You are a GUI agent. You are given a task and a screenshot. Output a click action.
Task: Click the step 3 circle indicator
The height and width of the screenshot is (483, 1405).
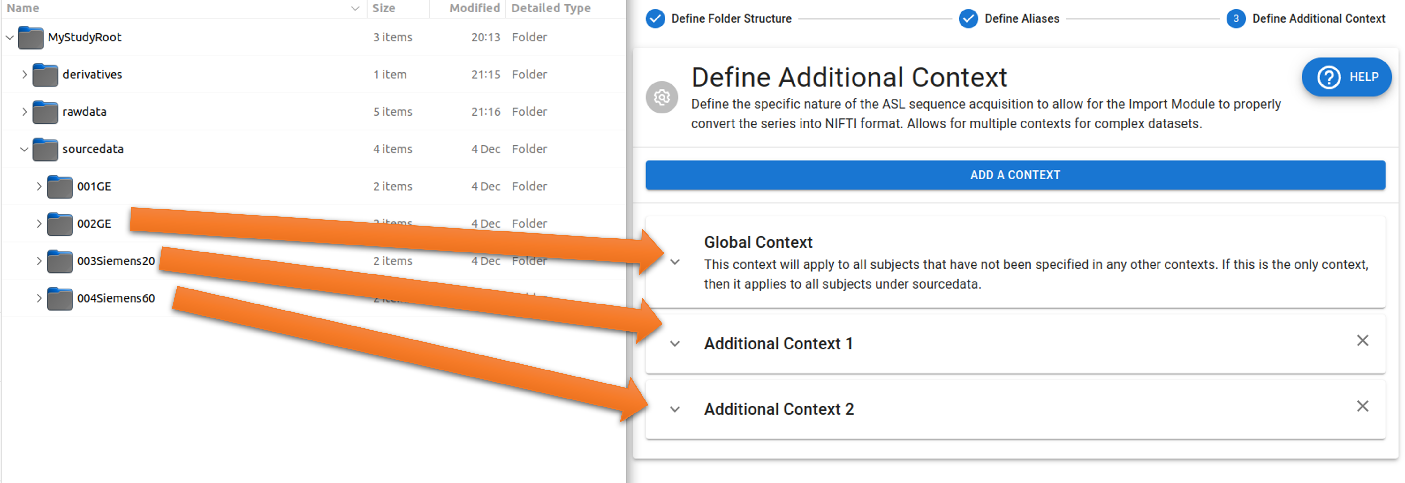click(1236, 18)
